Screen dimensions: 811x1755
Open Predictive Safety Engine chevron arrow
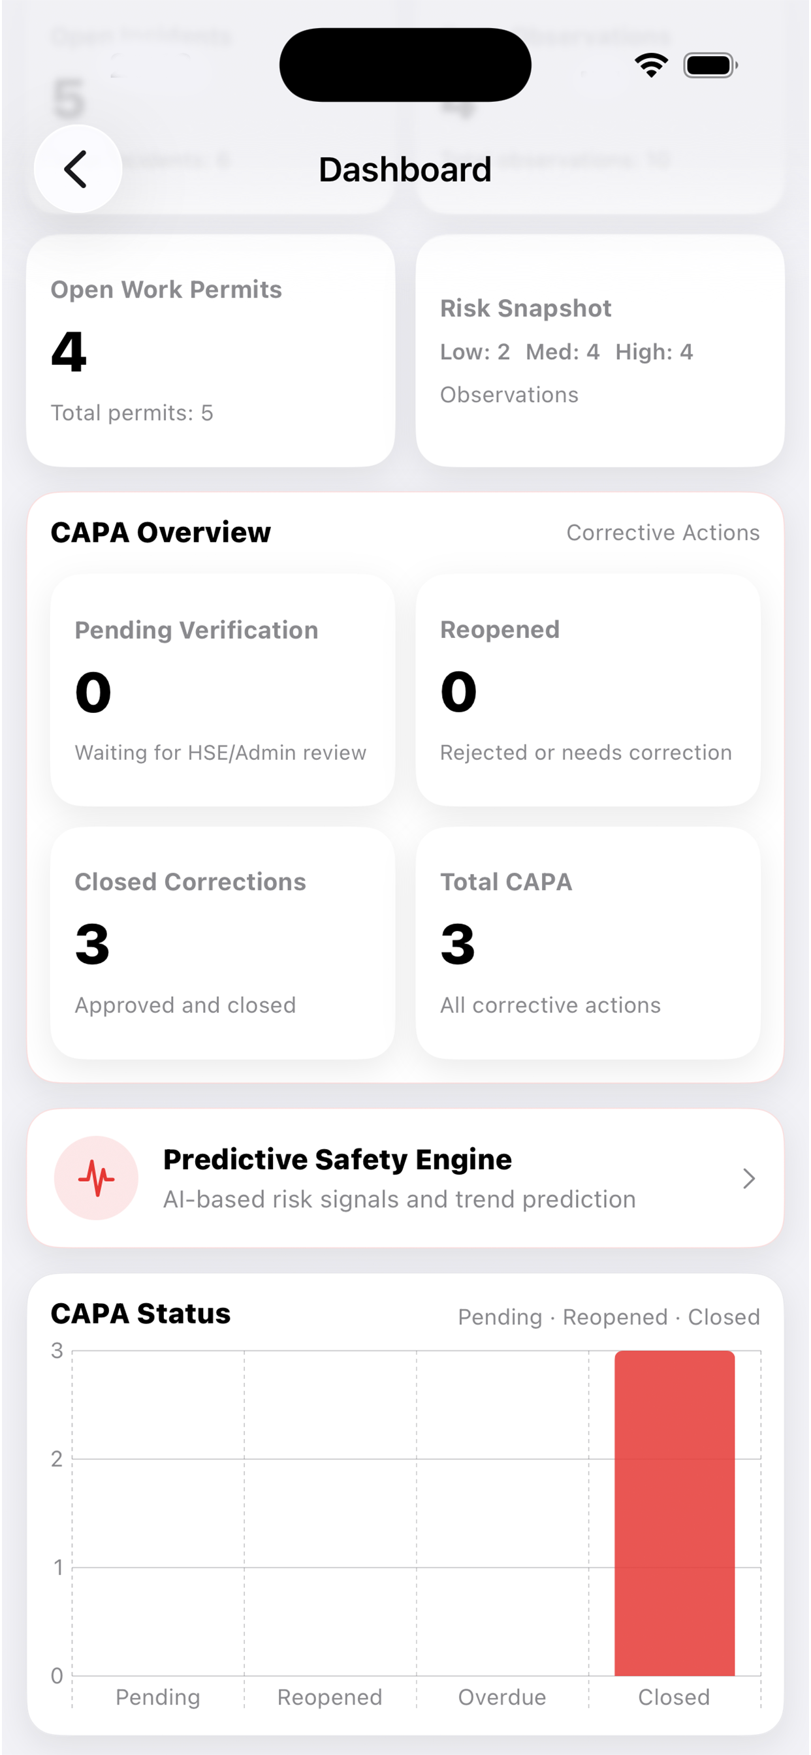[x=748, y=1178]
